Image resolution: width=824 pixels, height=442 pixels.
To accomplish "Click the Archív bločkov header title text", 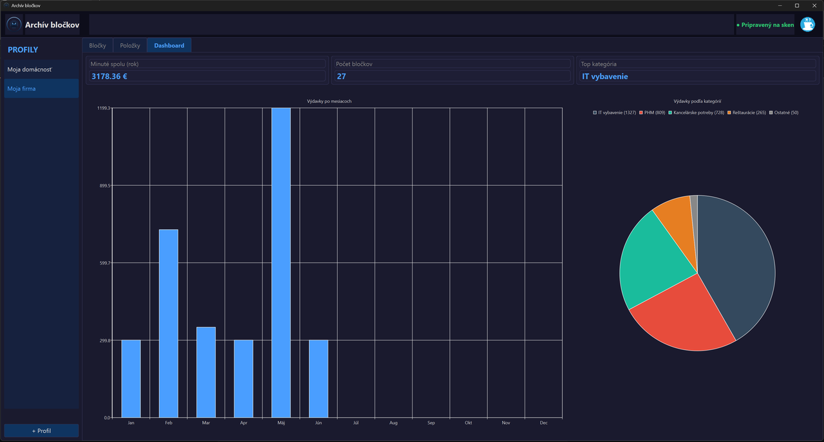I will pos(52,25).
